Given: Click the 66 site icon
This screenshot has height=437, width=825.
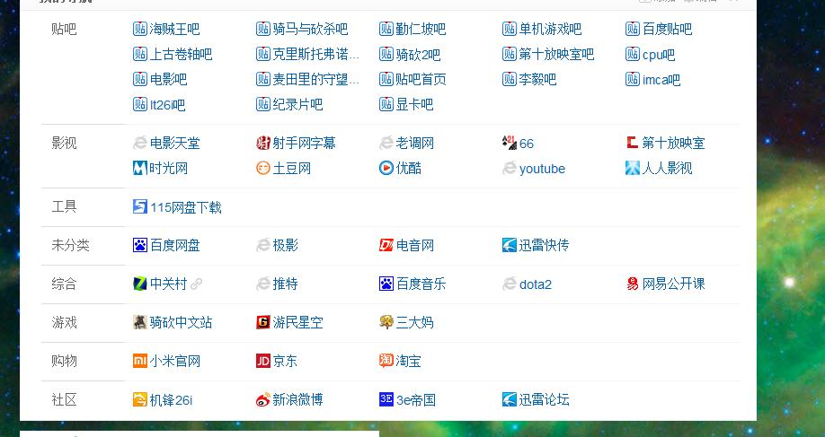Looking at the screenshot, I should pos(510,143).
